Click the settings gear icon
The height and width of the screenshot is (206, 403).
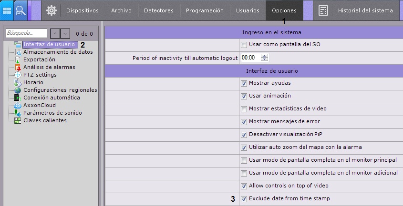51,10
